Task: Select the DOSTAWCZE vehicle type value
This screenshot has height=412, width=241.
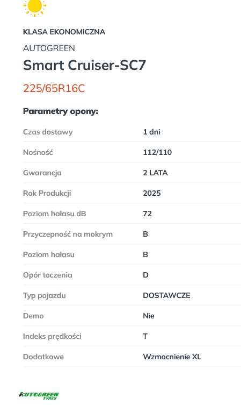Action: 166,295
